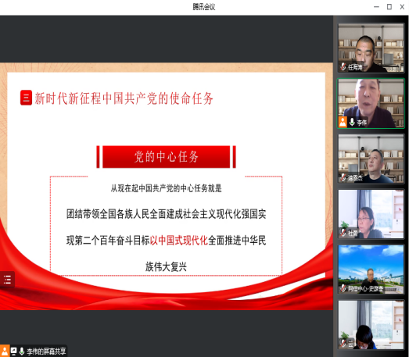409x357 pixels.
Task: Click the microphone icon in bottom status bar
Action: pyautogui.click(x=22, y=352)
